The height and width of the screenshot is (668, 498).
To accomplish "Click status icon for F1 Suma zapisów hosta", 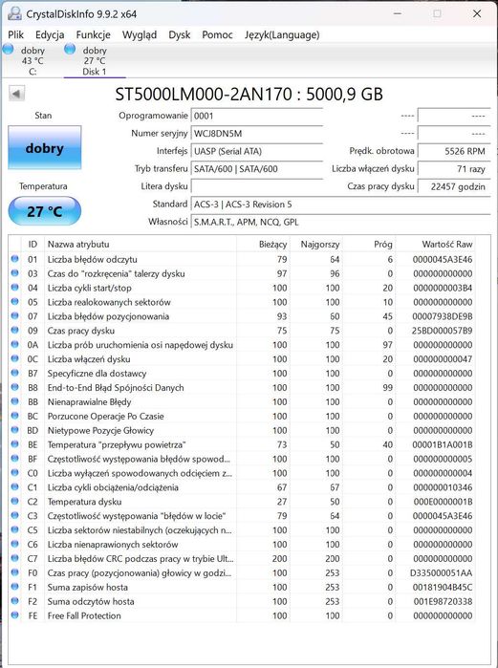I will [x=15, y=587].
